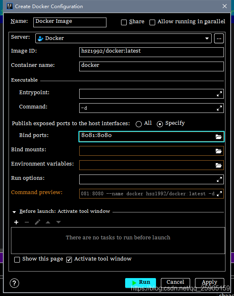
Task: Browse Bind mounts with folder icon
Action: click(219, 151)
